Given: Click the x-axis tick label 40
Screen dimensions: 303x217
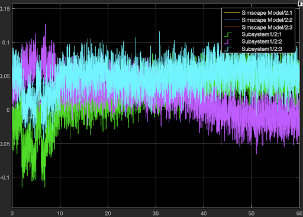Looking at the screenshot, I should 204,213.
